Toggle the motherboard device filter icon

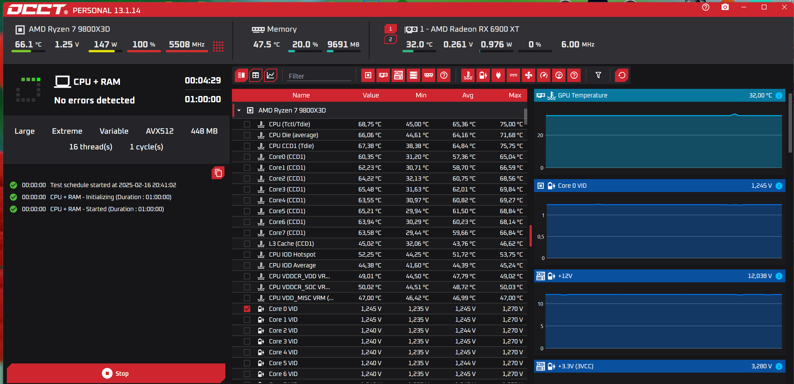point(398,75)
